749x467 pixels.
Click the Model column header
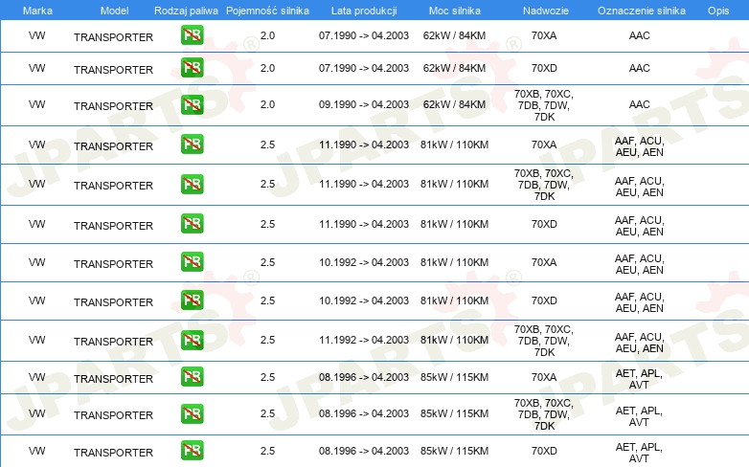[114, 11]
